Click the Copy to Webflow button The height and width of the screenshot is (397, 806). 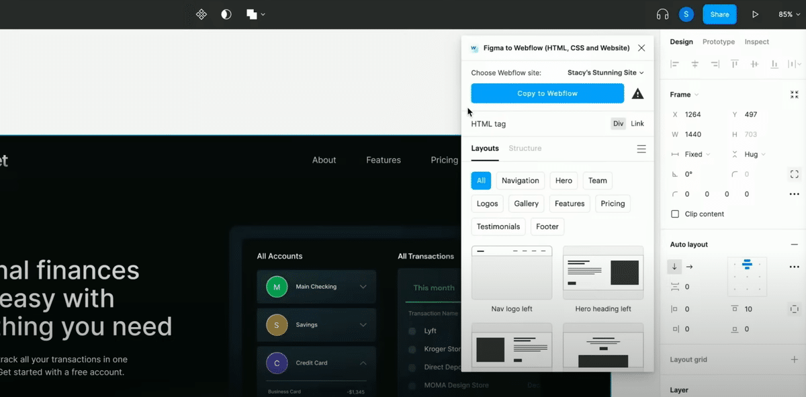[x=547, y=93]
